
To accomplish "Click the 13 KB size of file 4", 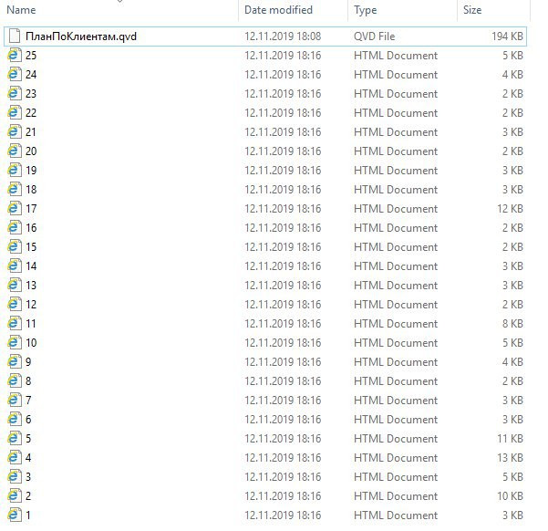I will coord(510,457).
